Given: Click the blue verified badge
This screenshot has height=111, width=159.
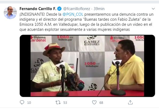Looking at the screenshot, I should (59, 9).
